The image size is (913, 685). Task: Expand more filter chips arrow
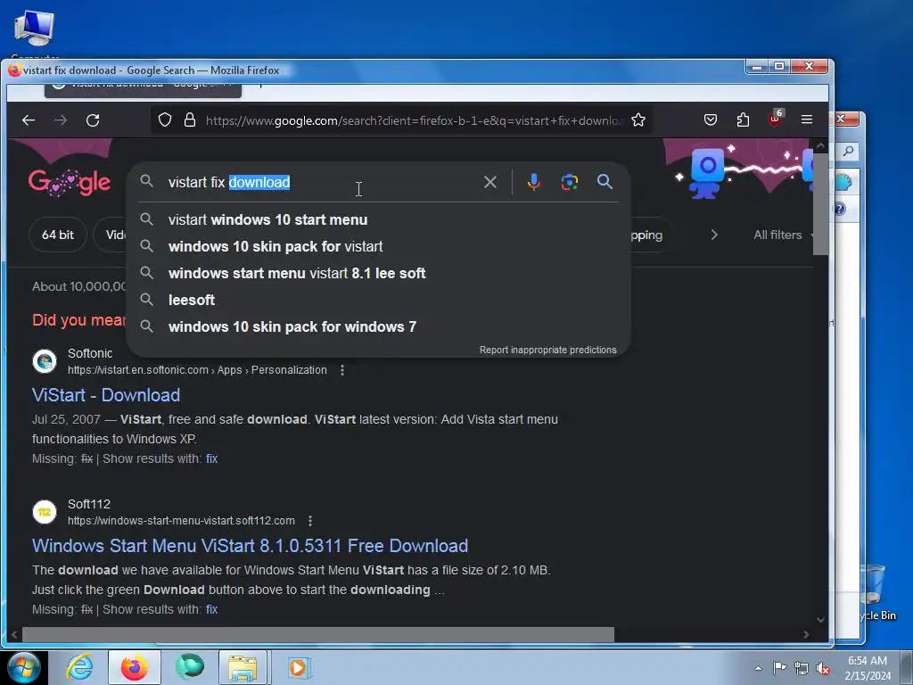click(x=714, y=235)
